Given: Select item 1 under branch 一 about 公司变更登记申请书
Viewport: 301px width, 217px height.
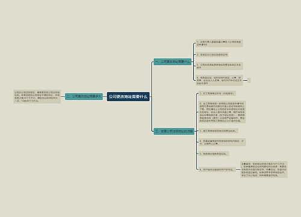Looking at the screenshot, I should [x=219, y=43].
